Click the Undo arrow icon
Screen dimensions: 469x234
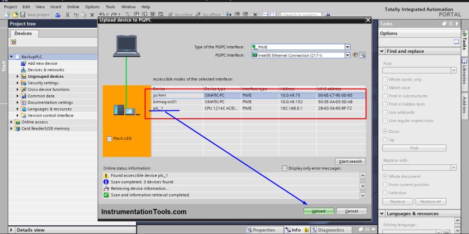[101, 14]
